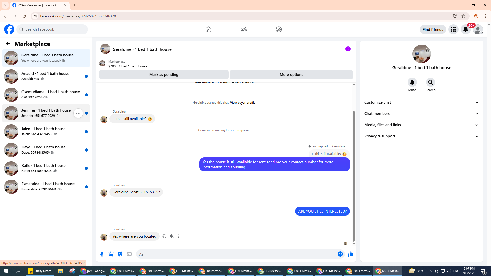Screen dimensions: 491x276
Task: Open Sticky Notes from taskbar
Action: click(x=39, y=271)
